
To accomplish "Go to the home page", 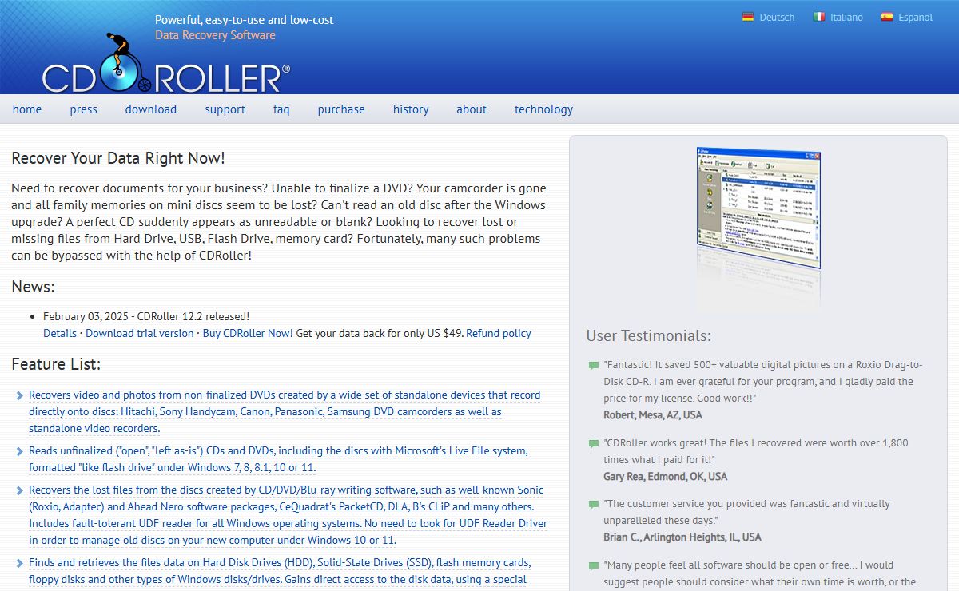I will 27,109.
